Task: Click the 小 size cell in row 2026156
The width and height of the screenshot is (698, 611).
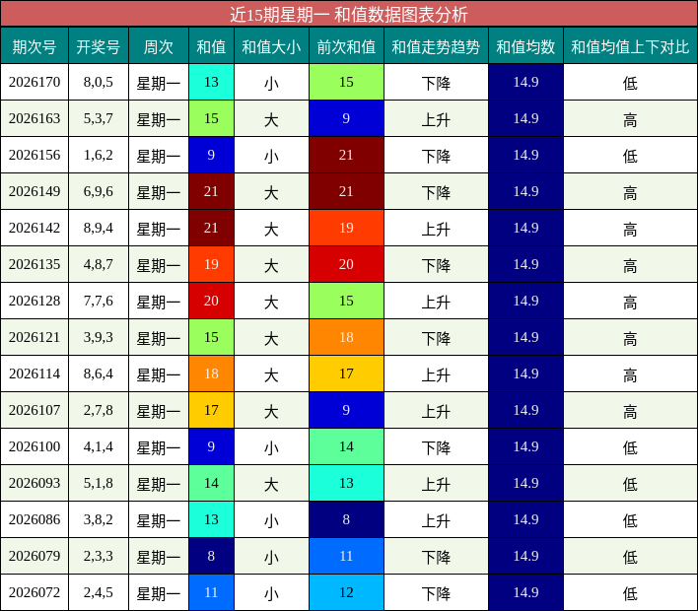Action: point(271,156)
